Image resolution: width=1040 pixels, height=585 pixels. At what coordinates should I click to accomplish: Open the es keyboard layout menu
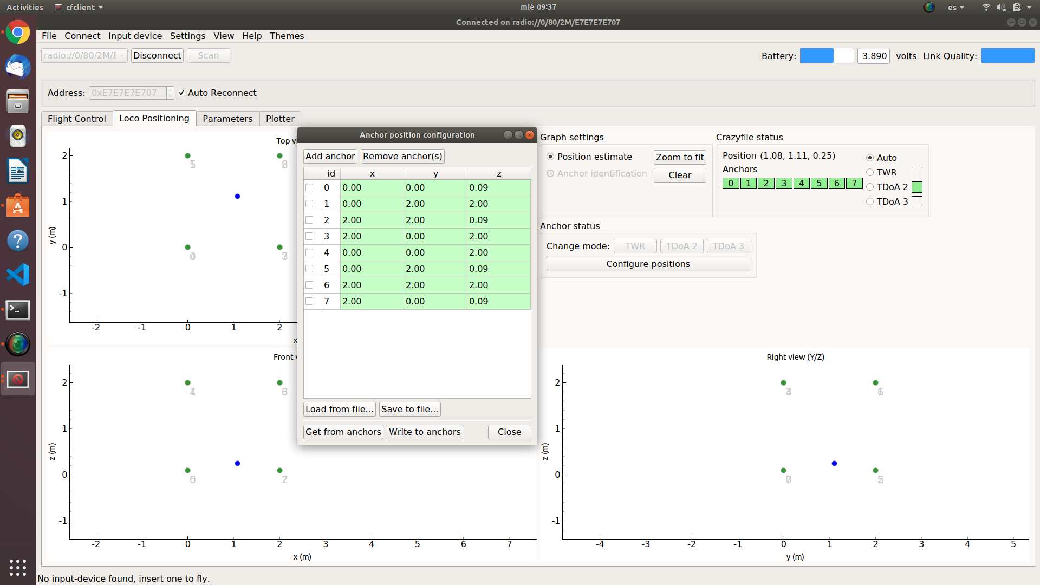pyautogui.click(x=956, y=8)
